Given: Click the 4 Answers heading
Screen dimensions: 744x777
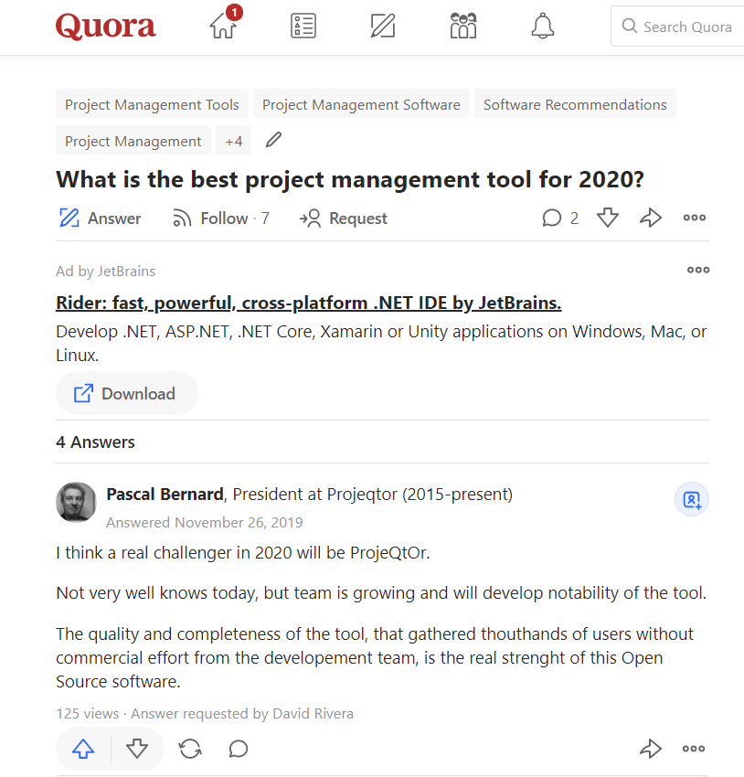Looking at the screenshot, I should [x=95, y=442].
